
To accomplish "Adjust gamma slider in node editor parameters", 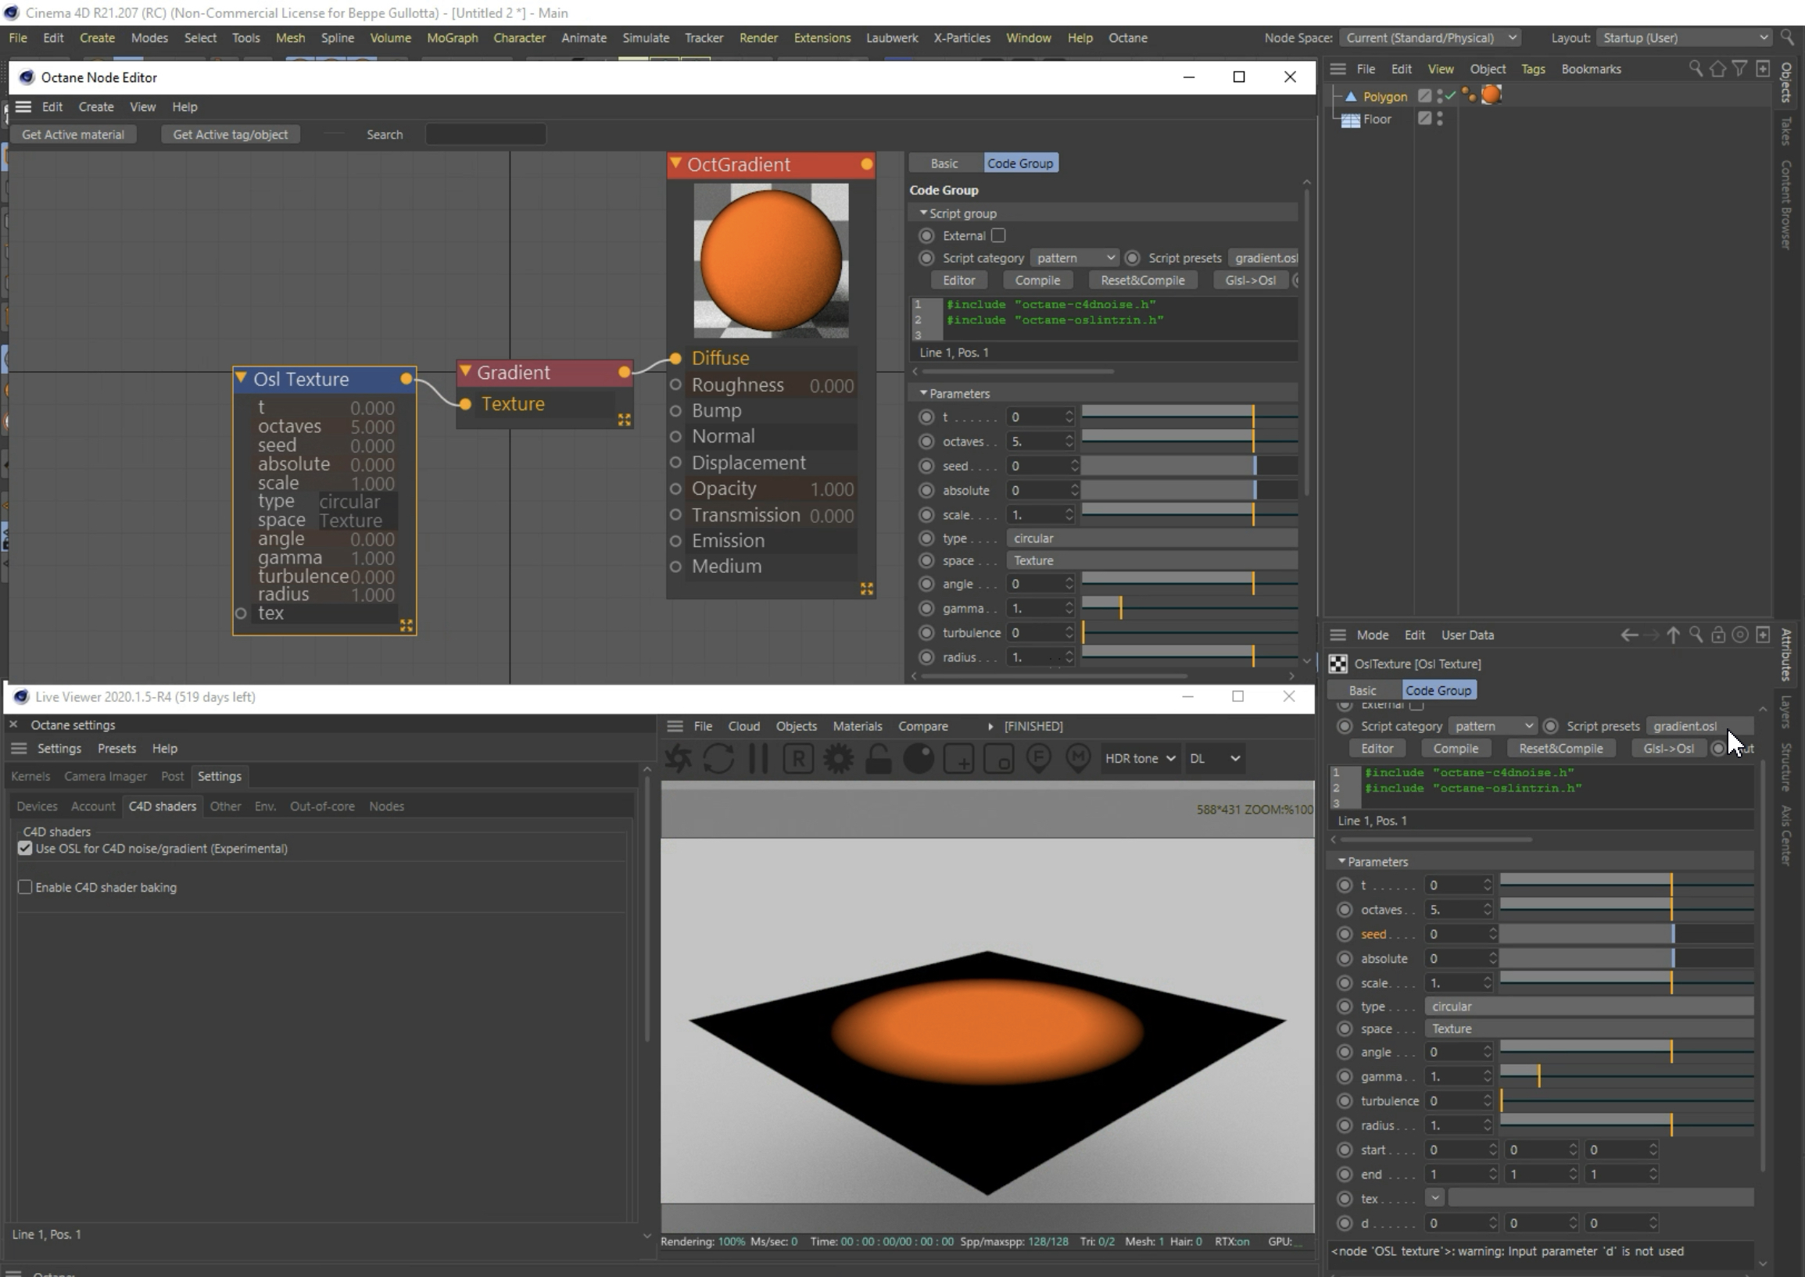I will coord(1121,608).
